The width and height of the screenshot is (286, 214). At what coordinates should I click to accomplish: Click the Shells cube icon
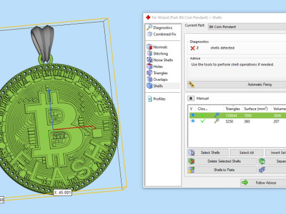tap(150, 86)
